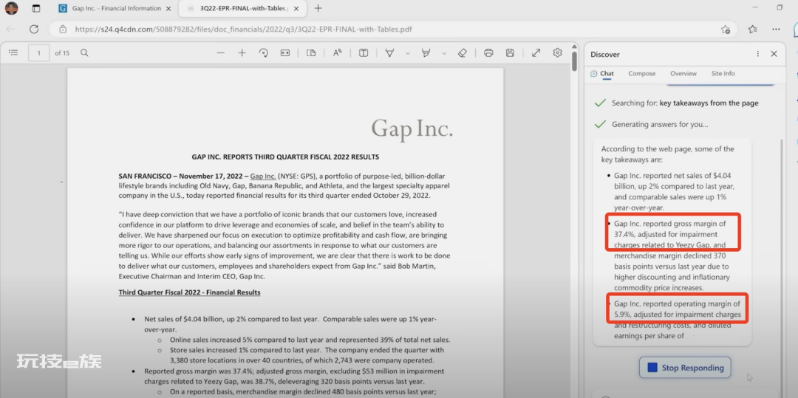Save the PDF file

pos(510,53)
